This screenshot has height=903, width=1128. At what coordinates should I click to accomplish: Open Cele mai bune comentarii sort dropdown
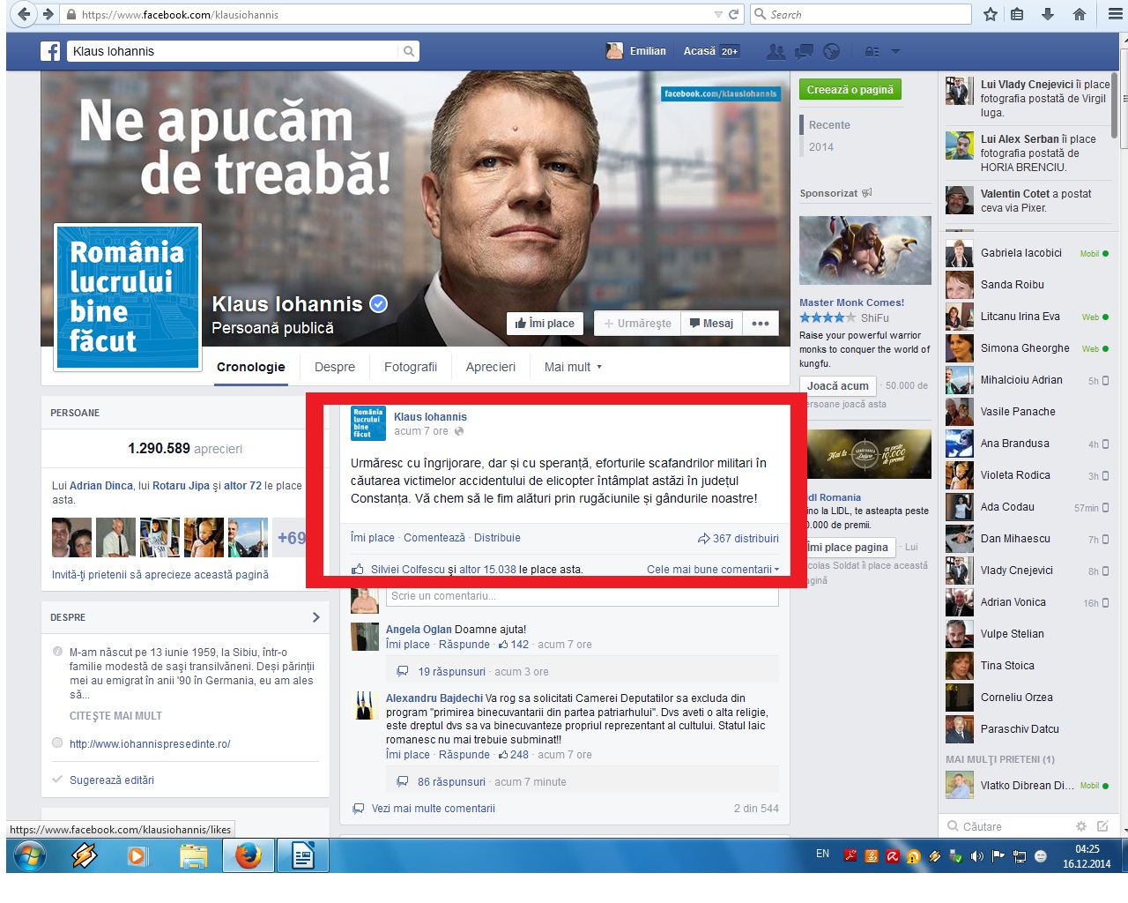712,570
